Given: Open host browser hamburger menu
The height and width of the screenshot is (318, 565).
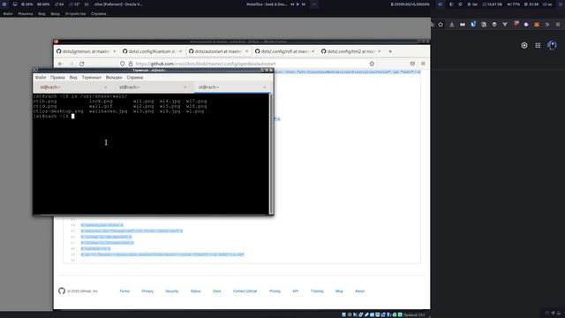Looking at the screenshot, I should click(x=558, y=25).
